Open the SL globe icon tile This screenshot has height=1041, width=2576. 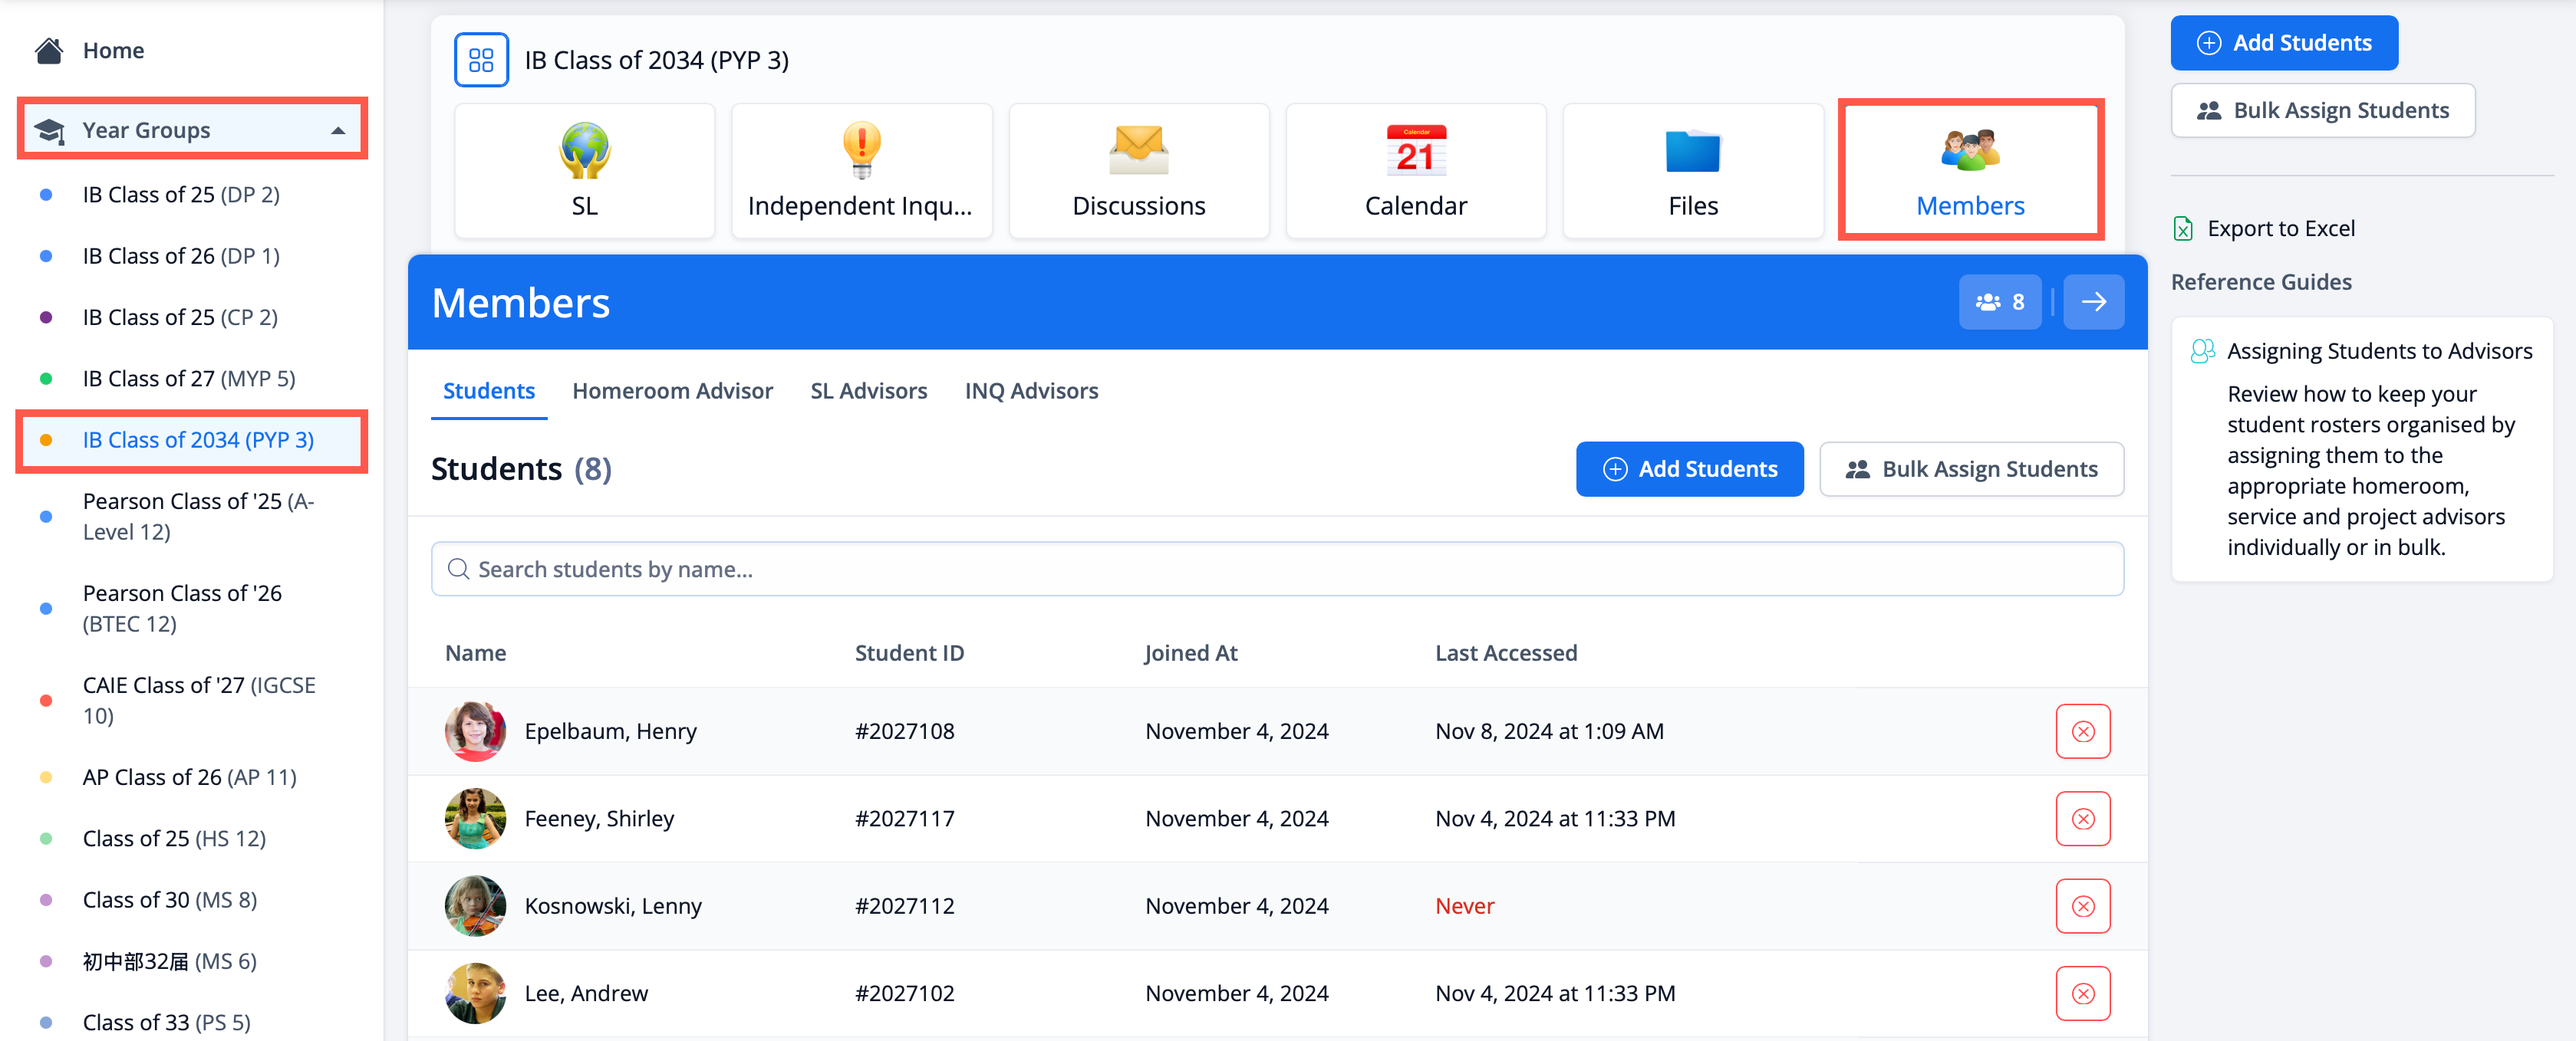(x=584, y=170)
